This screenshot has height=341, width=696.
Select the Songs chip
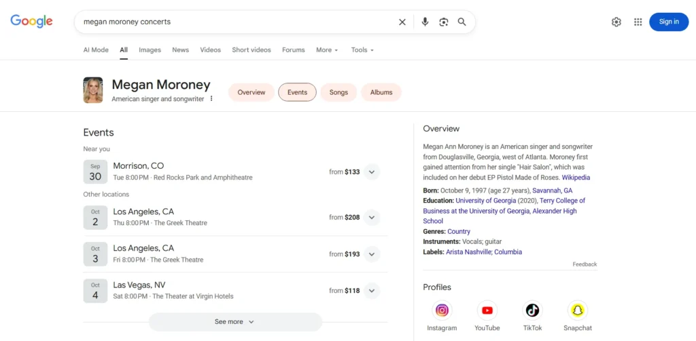338,92
